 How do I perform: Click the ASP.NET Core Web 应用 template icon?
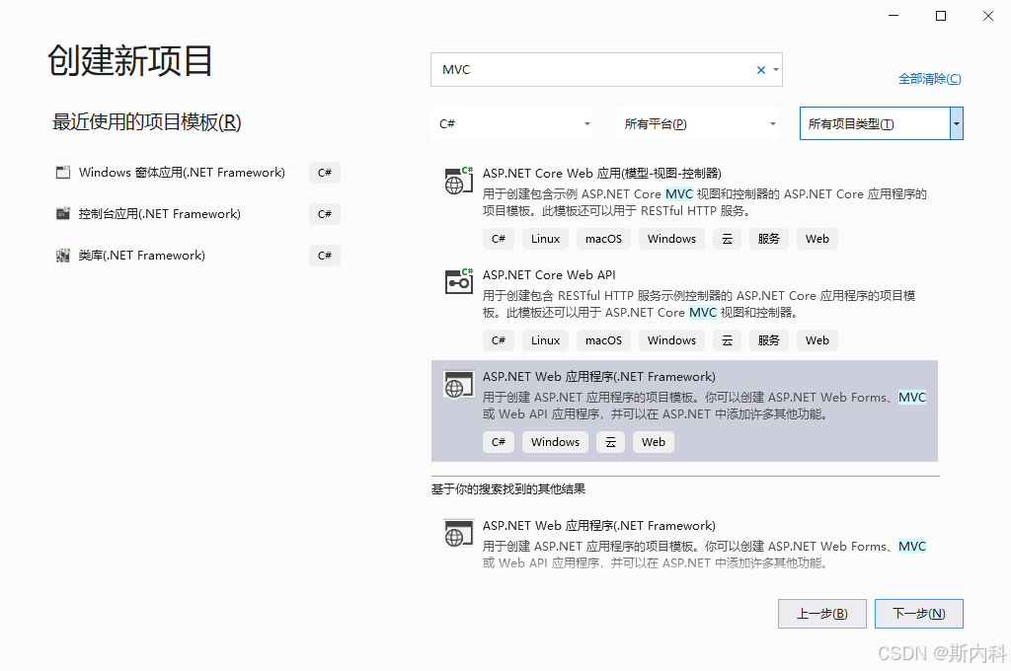click(x=458, y=182)
